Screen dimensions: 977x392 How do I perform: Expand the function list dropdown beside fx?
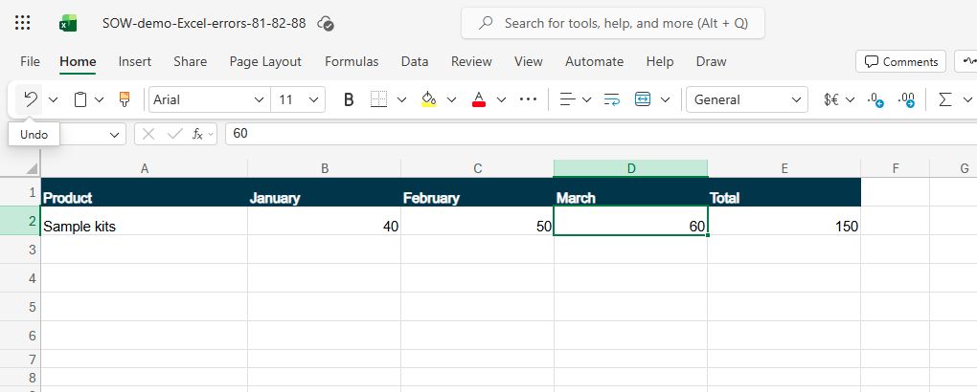pos(211,134)
